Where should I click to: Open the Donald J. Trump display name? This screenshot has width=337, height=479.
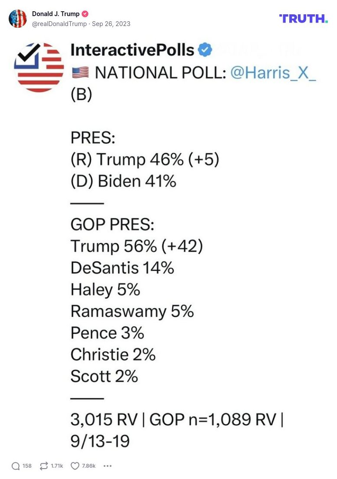tap(56, 14)
